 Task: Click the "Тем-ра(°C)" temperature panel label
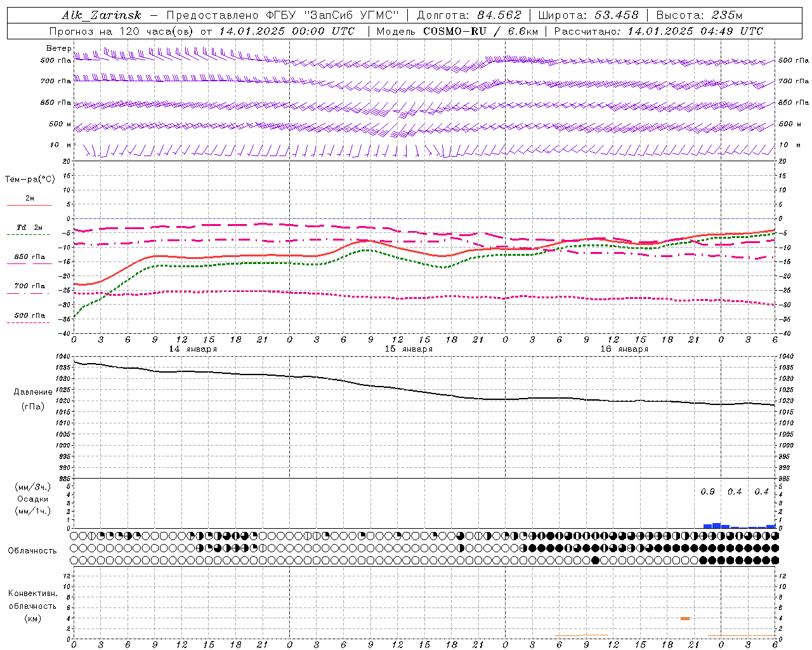click(x=30, y=180)
